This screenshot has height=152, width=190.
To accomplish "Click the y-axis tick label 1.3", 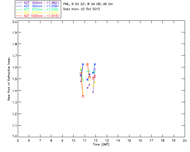I will [15, 102].
